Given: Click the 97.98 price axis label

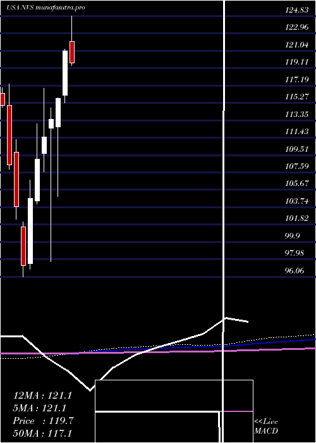Looking at the screenshot, I should click(295, 253).
